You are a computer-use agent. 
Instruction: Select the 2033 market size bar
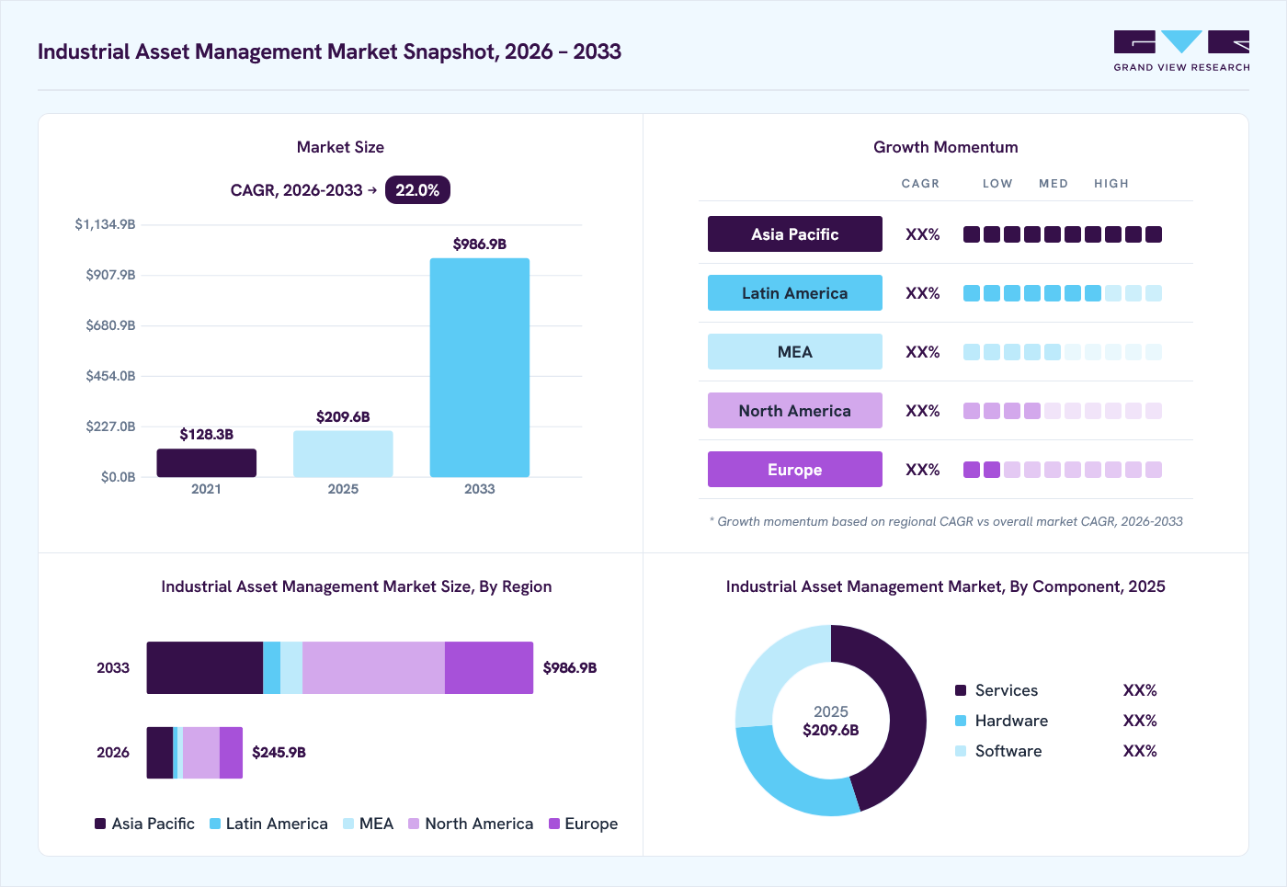point(480,368)
